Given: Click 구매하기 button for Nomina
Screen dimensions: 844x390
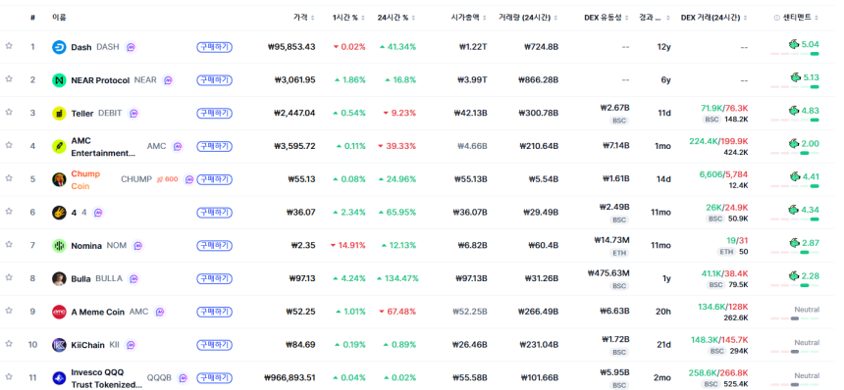Looking at the screenshot, I should click(x=214, y=246).
